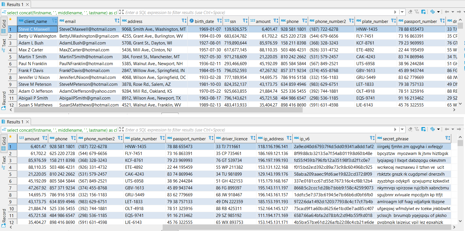
Task: Expand the refresh options dropdown arrow in the bottom toolbar
Action: 438,129
